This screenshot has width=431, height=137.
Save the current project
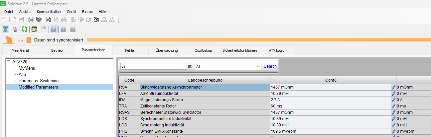click(x=31, y=20)
